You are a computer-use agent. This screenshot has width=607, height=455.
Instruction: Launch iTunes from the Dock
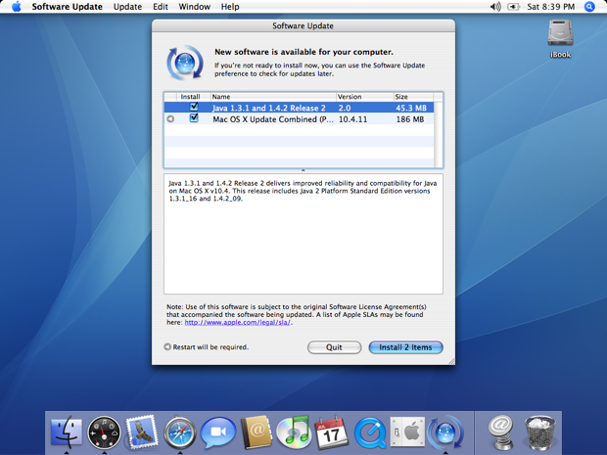tap(294, 431)
